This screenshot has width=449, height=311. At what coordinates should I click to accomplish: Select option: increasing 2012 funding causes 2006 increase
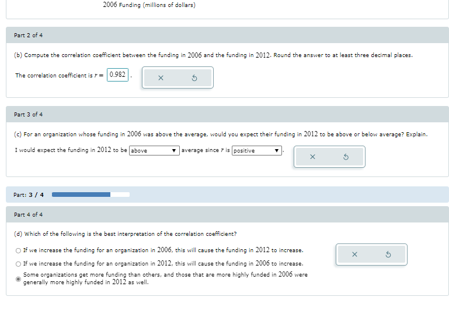(18, 264)
